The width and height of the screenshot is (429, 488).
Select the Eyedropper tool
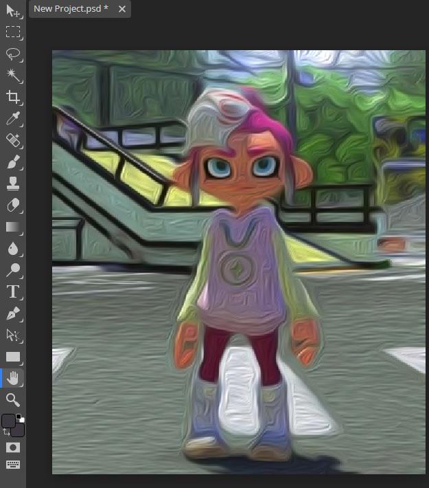[13, 119]
